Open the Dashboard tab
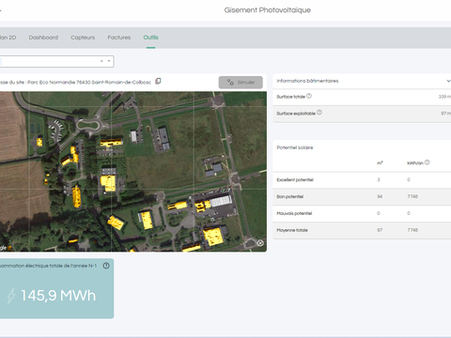The height and width of the screenshot is (338, 451). [x=43, y=38]
